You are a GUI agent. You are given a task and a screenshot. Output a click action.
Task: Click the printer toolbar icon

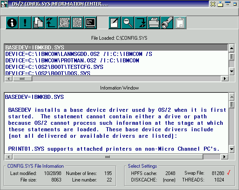(154, 23)
